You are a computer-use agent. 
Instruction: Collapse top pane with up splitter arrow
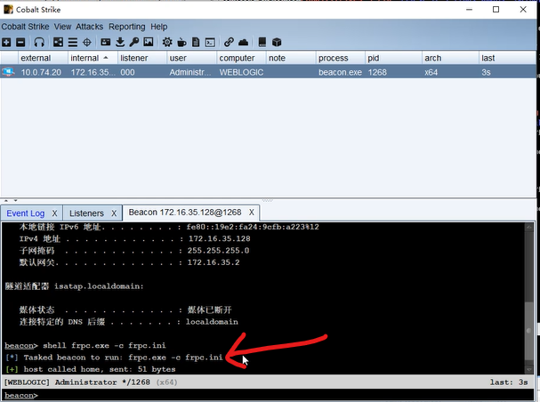(6, 200)
